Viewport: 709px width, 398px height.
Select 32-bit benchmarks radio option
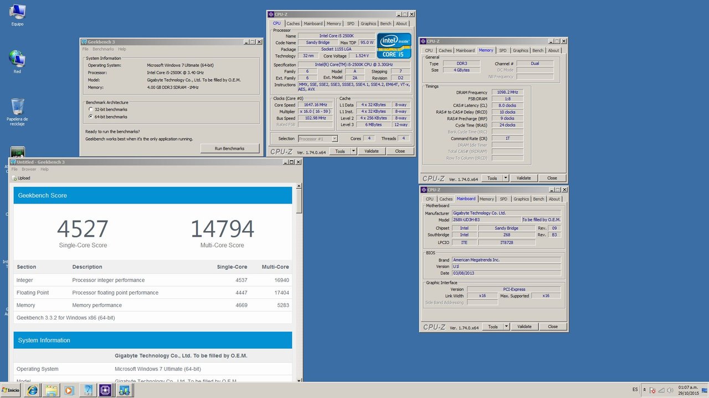[91, 109]
